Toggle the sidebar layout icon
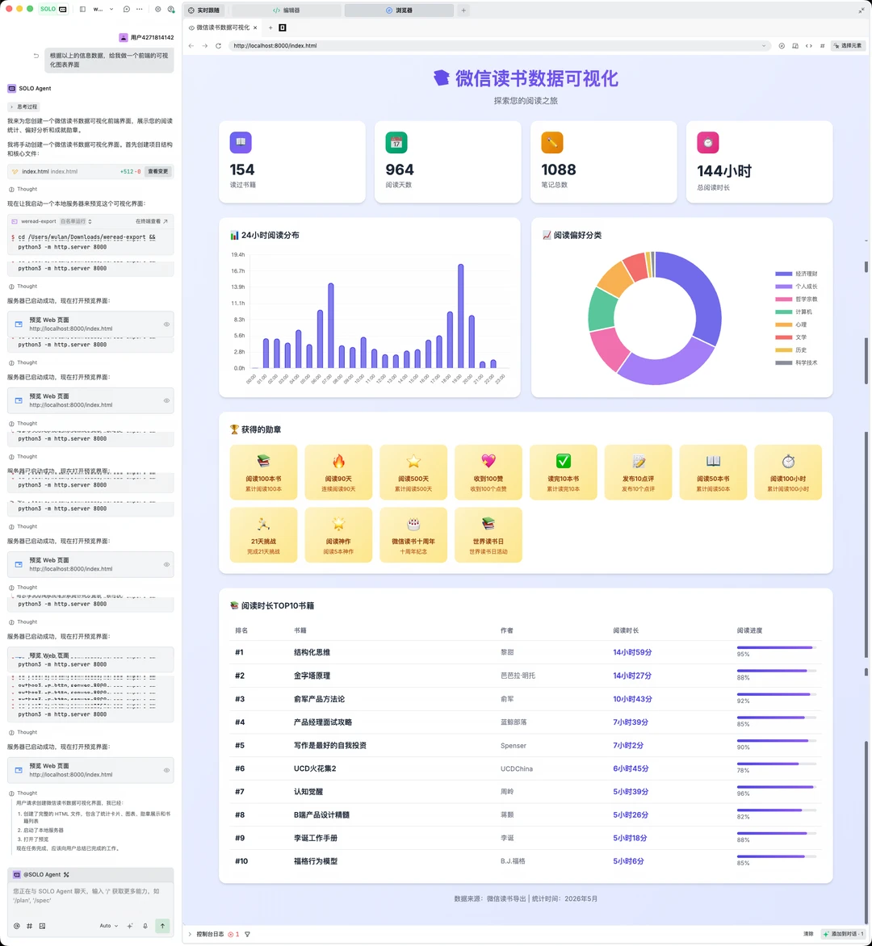This screenshot has width=872, height=946. click(82, 9)
